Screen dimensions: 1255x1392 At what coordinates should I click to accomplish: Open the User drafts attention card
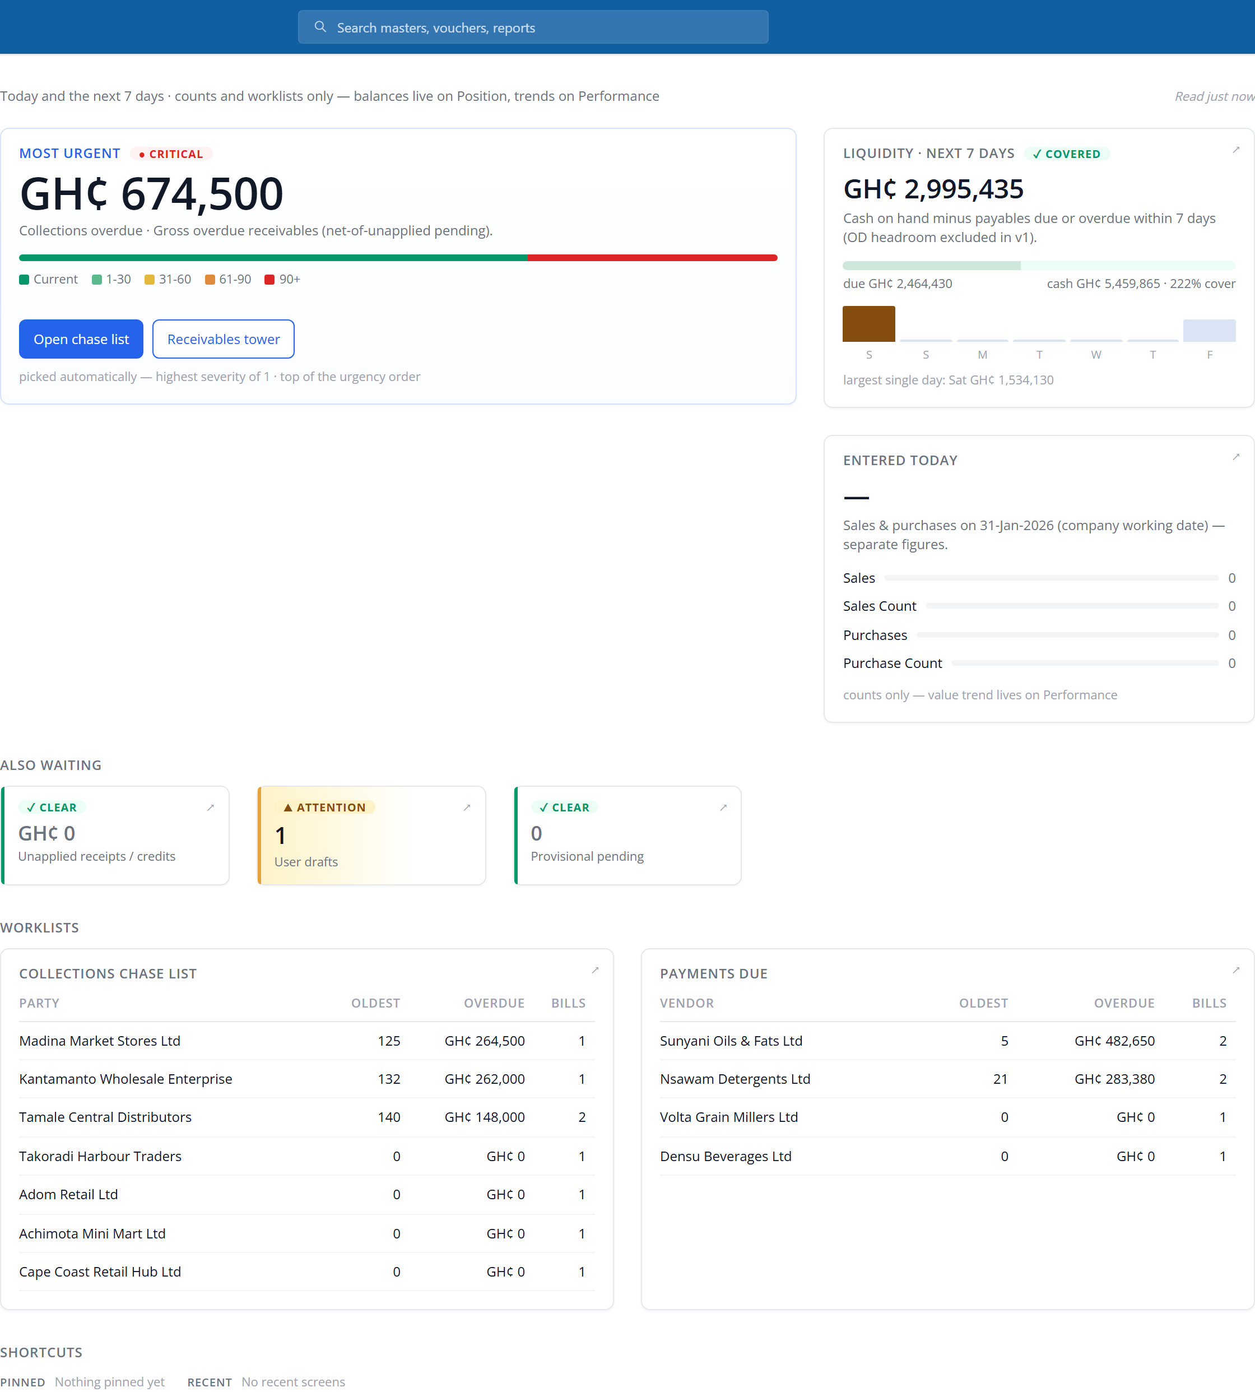click(x=371, y=836)
